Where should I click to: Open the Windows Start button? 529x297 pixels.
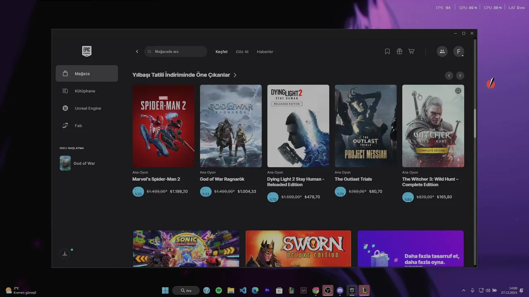[165, 290]
